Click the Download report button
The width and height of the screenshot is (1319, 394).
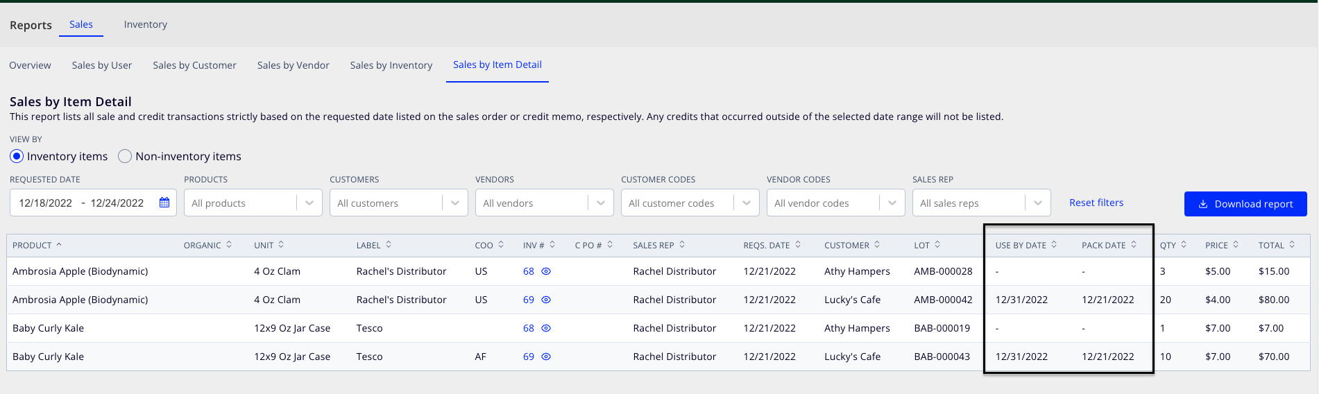coord(1245,204)
